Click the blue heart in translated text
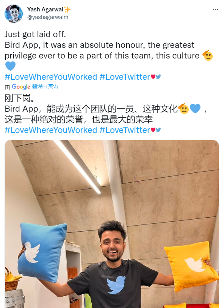221x308 pixels. tap(195, 109)
